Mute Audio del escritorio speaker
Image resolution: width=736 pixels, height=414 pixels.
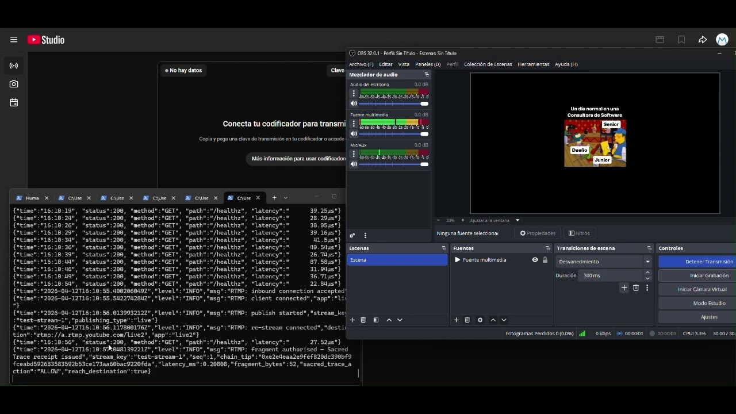(x=354, y=103)
